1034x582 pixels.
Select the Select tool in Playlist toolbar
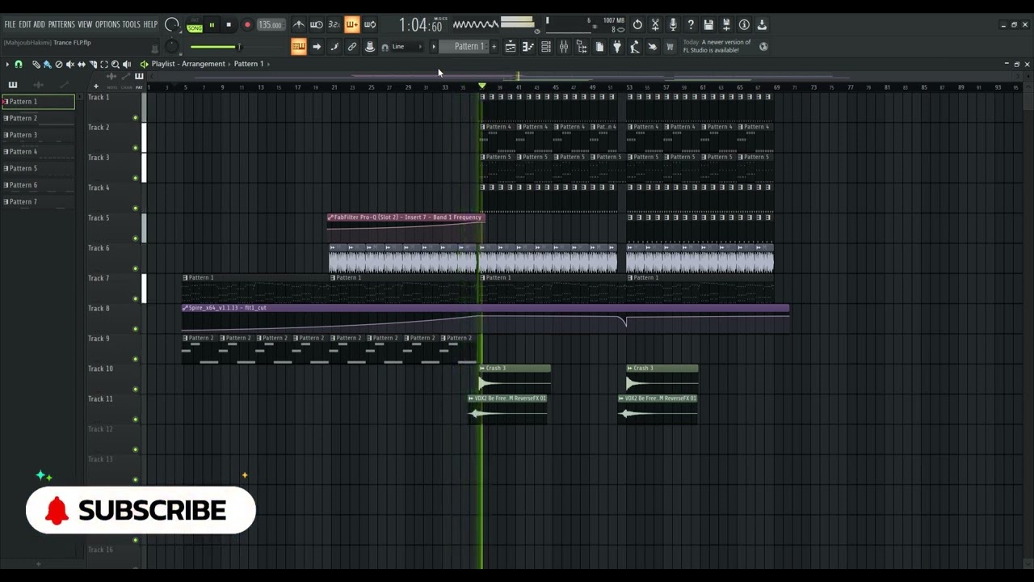click(x=104, y=64)
